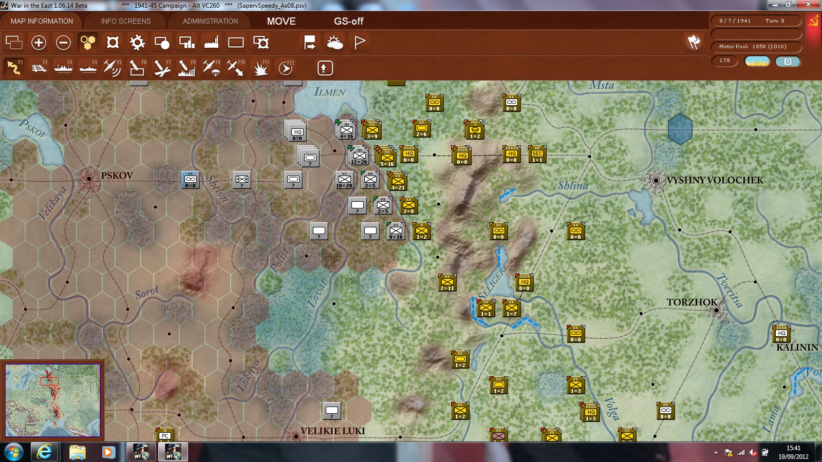Click the Motor Pool 185K readout
The height and width of the screenshot is (462, 822).
[756, 47]
